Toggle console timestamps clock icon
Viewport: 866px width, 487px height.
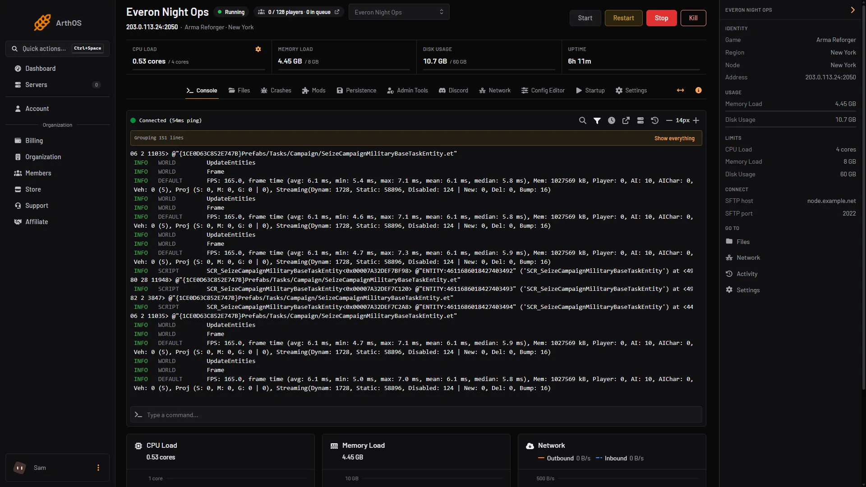(612, 120)
